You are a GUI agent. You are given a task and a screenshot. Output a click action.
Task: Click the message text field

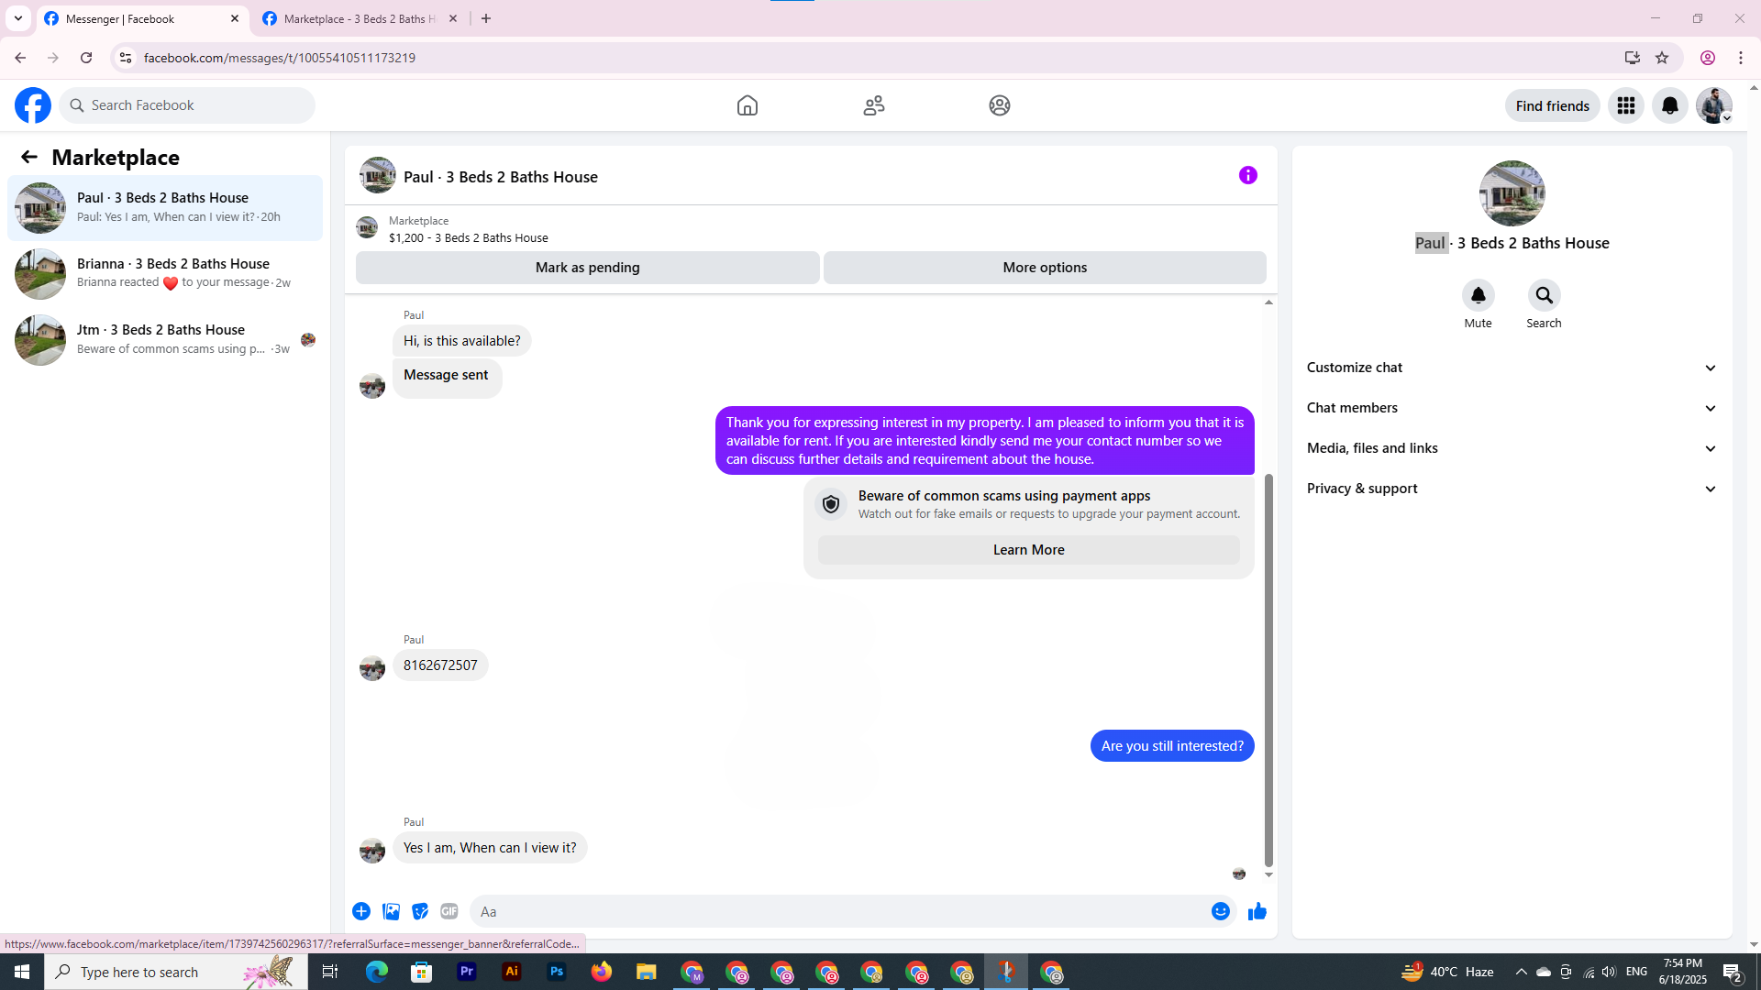click(x=839, y=911)
